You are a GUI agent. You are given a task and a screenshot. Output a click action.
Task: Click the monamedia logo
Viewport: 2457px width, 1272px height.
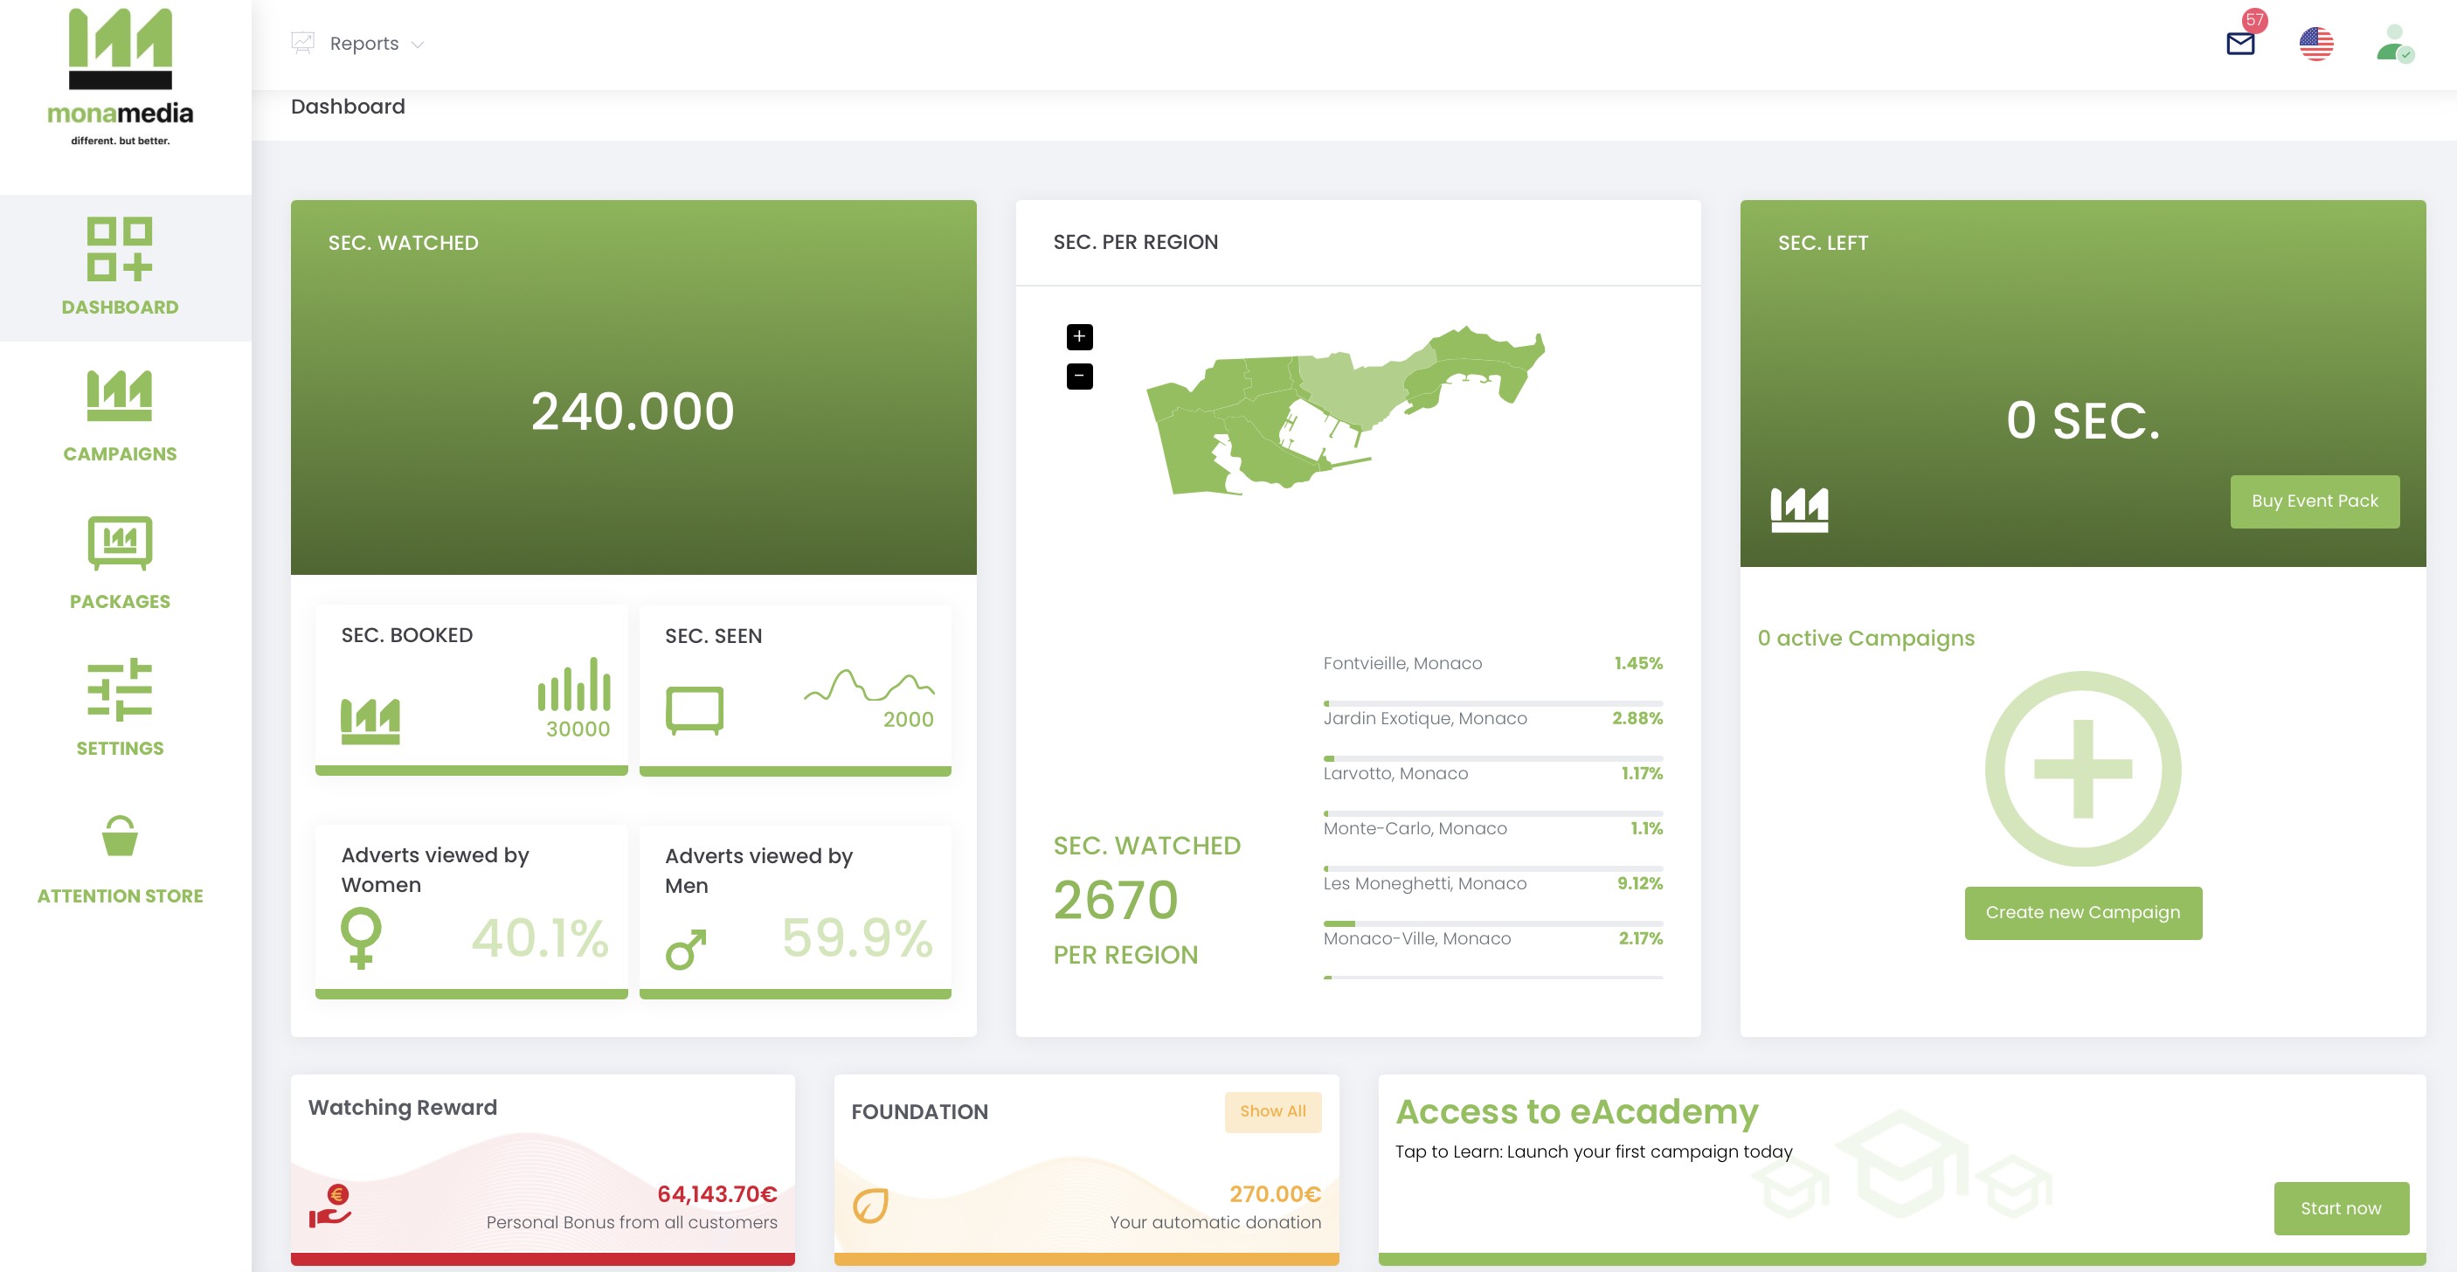pyautogui.click(x=121, y=77)
